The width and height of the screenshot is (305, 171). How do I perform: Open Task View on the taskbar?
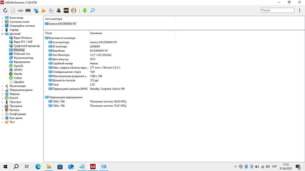pos(27,166)
